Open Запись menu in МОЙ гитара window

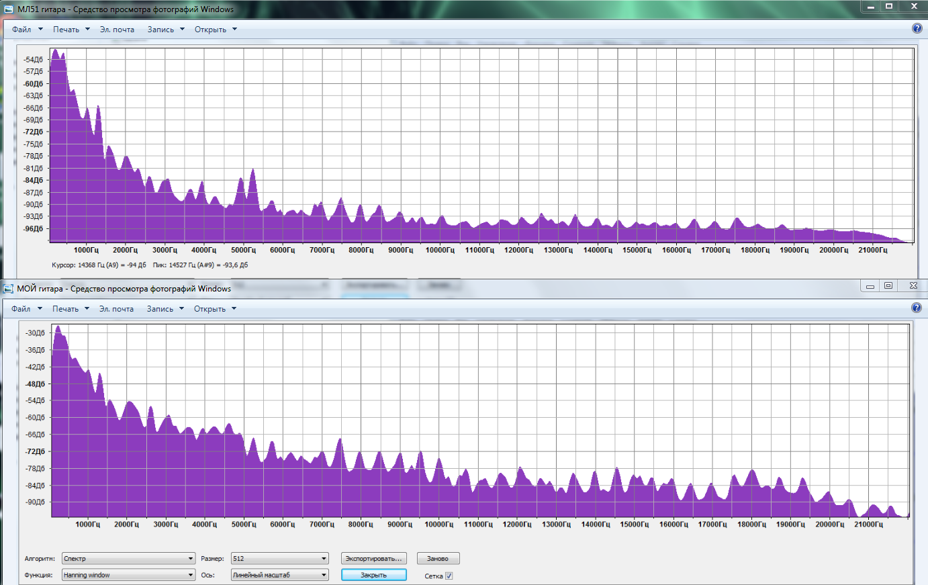coord(165,309)
